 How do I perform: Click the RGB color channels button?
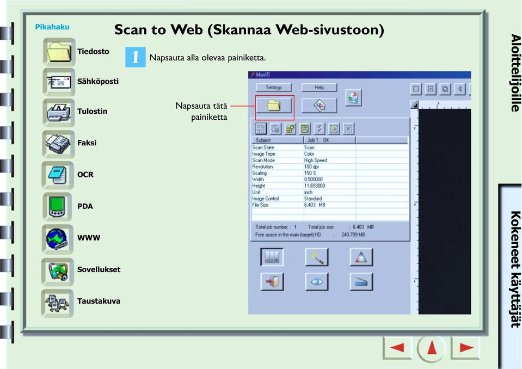point(272,257)
